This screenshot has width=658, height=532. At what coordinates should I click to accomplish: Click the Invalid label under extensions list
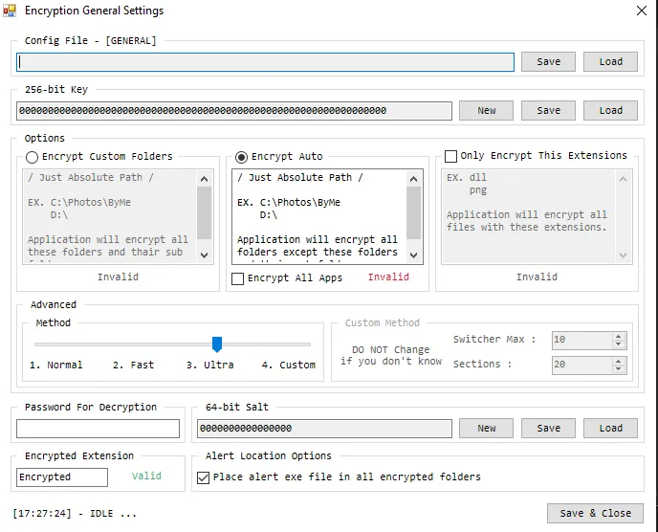pos(537,277)
